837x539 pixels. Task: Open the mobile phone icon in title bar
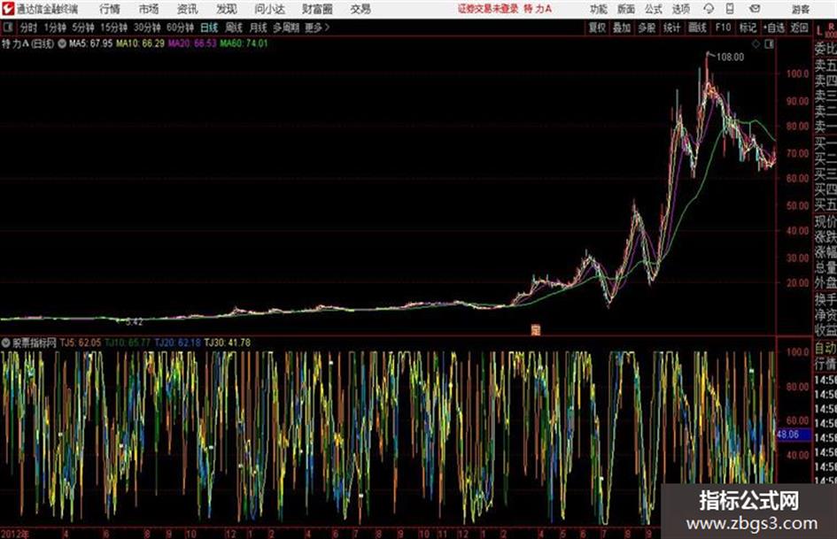point(730,9)
